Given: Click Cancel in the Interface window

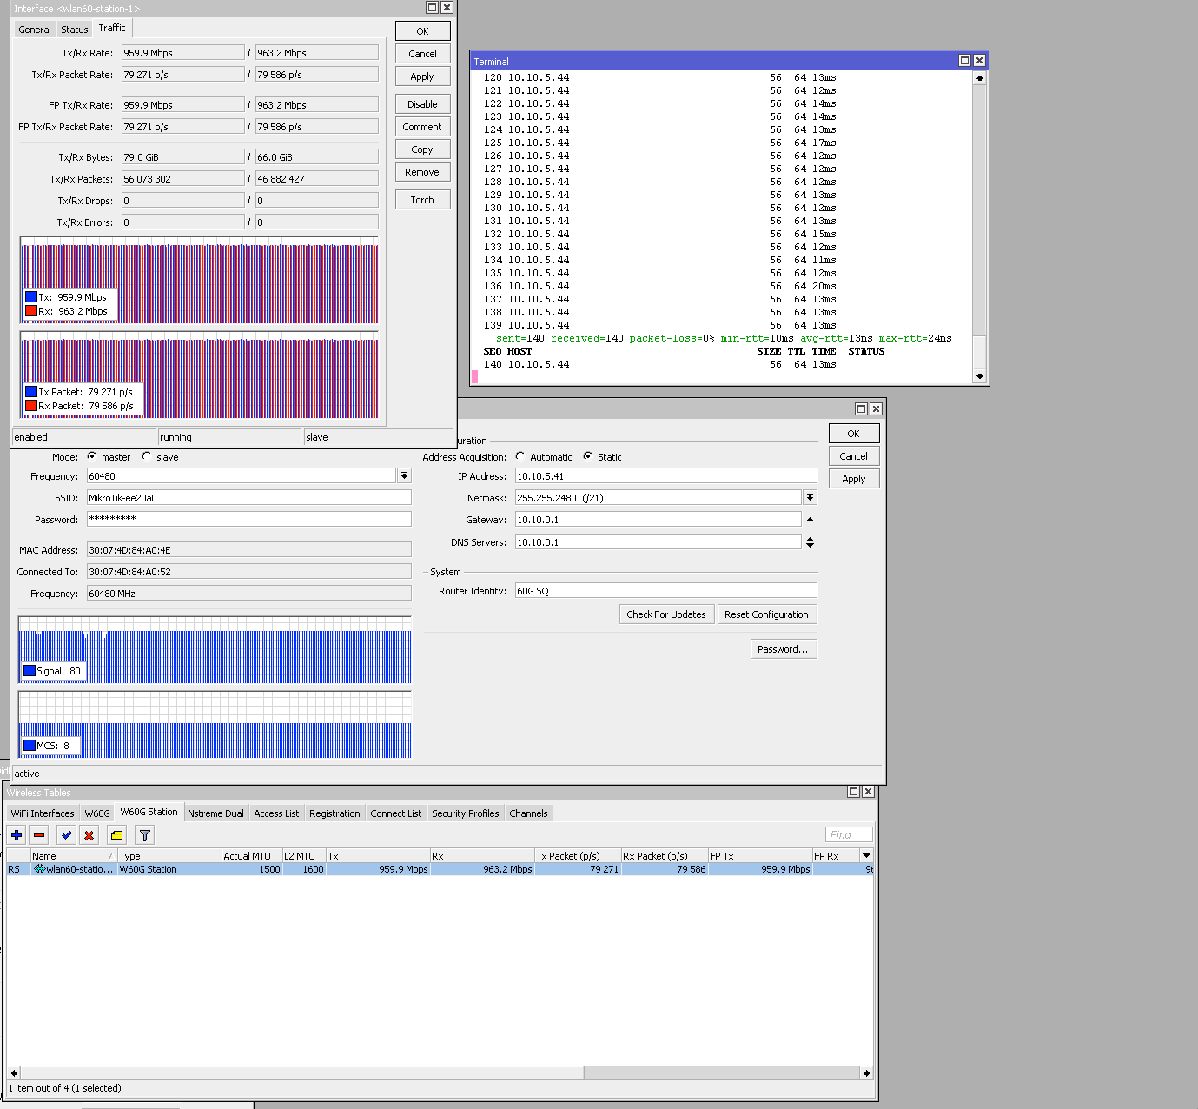Looking at the screenshot, I should click(x=422, y=54).
